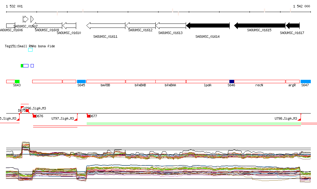This screenshot has width=317, height=189.
Task: Click the bmfBB red outlined segment
Action: 106,82
